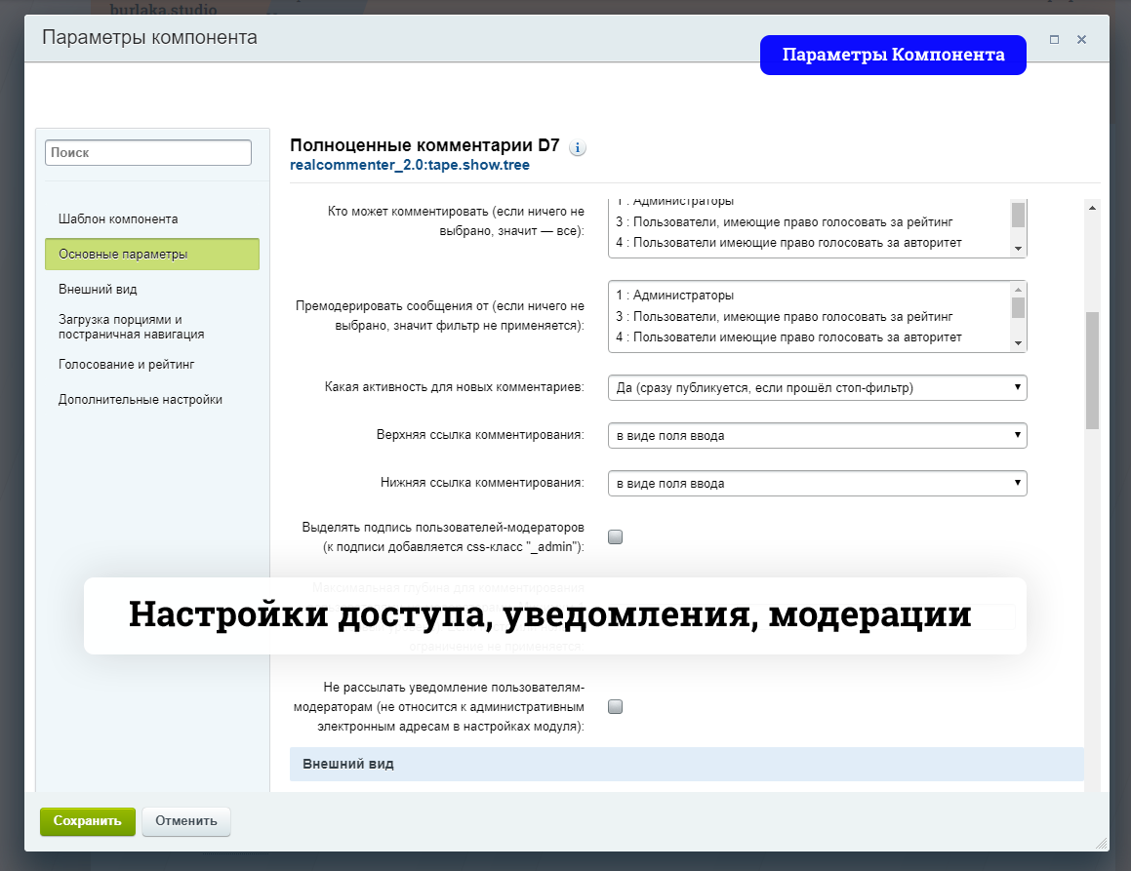Open 'Какая активность для новых комментариев' dropdown
The height and width of the screenshot is (871, 1131).
click(x=817, y=388)
